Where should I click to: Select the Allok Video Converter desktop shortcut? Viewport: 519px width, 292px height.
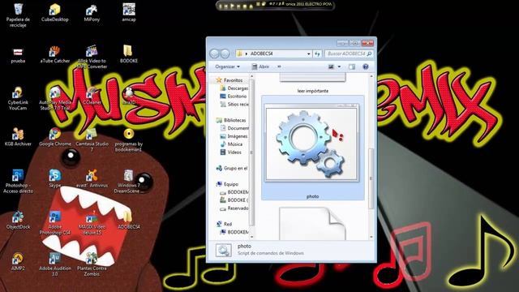92,57
